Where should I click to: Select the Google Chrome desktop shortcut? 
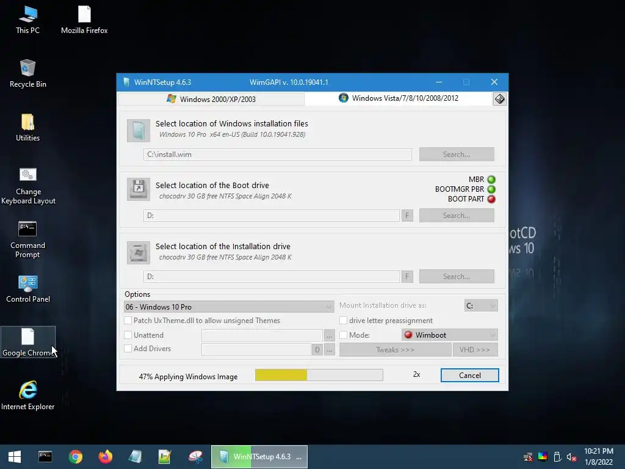click(x=28, y=342)
